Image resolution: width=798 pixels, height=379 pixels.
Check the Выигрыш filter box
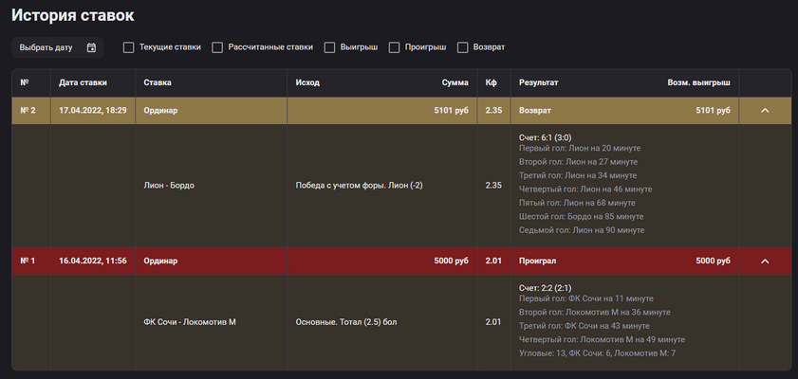point(330,47)
